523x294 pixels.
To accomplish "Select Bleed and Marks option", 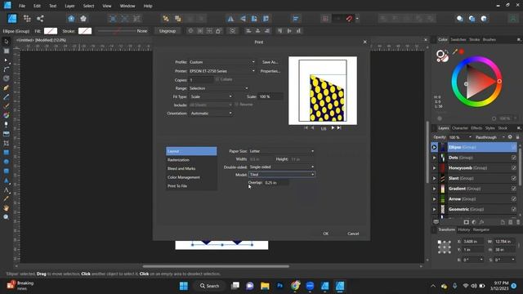I will point(191,169).
